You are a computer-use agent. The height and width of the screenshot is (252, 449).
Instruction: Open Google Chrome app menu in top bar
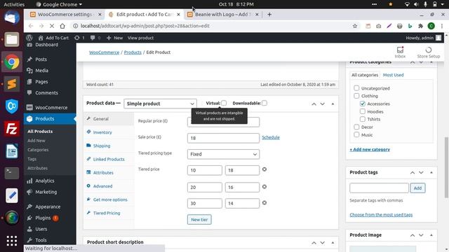click(x=59, y=4)
